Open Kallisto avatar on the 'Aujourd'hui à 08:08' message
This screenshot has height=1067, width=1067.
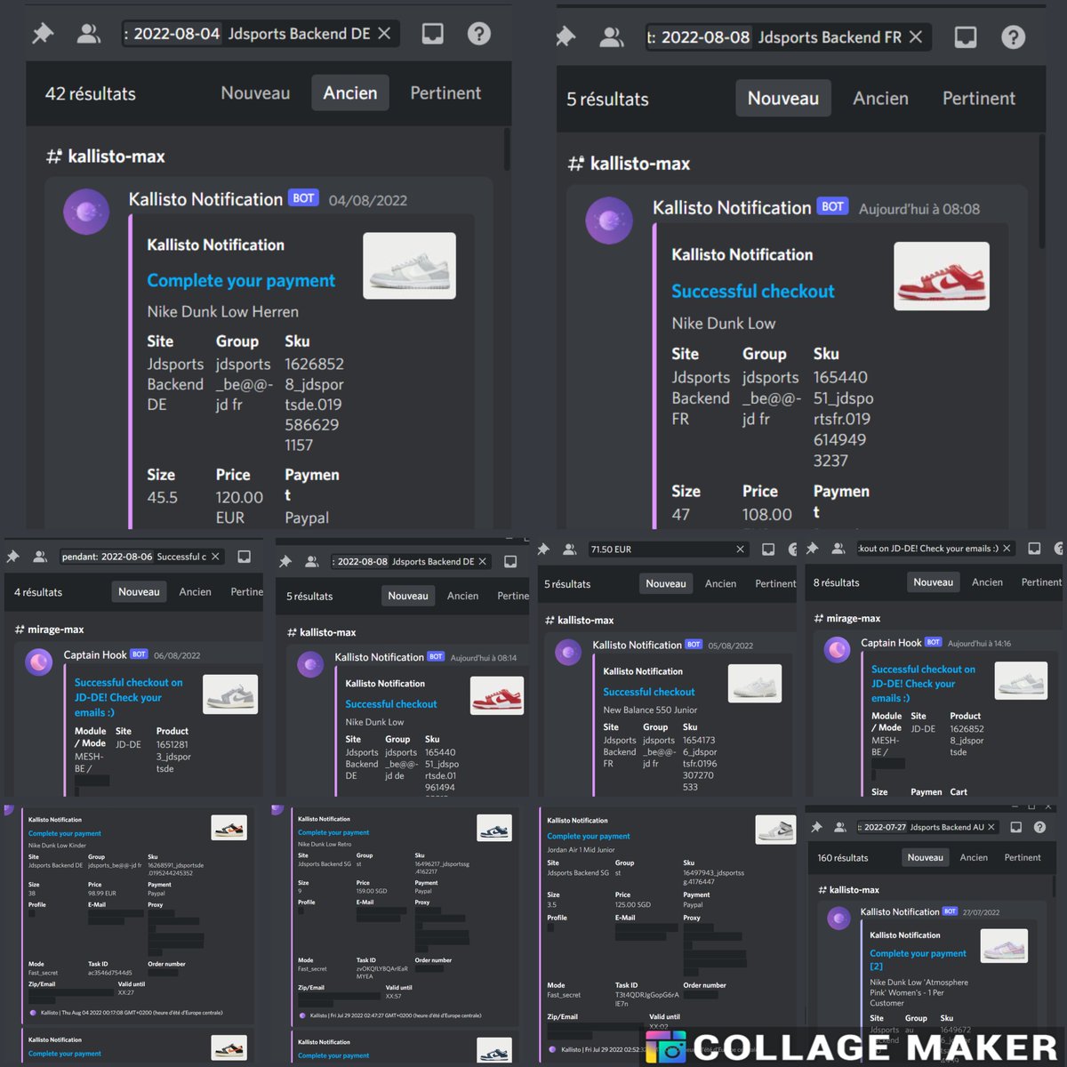pyautogui.click(x=609, y=220)
